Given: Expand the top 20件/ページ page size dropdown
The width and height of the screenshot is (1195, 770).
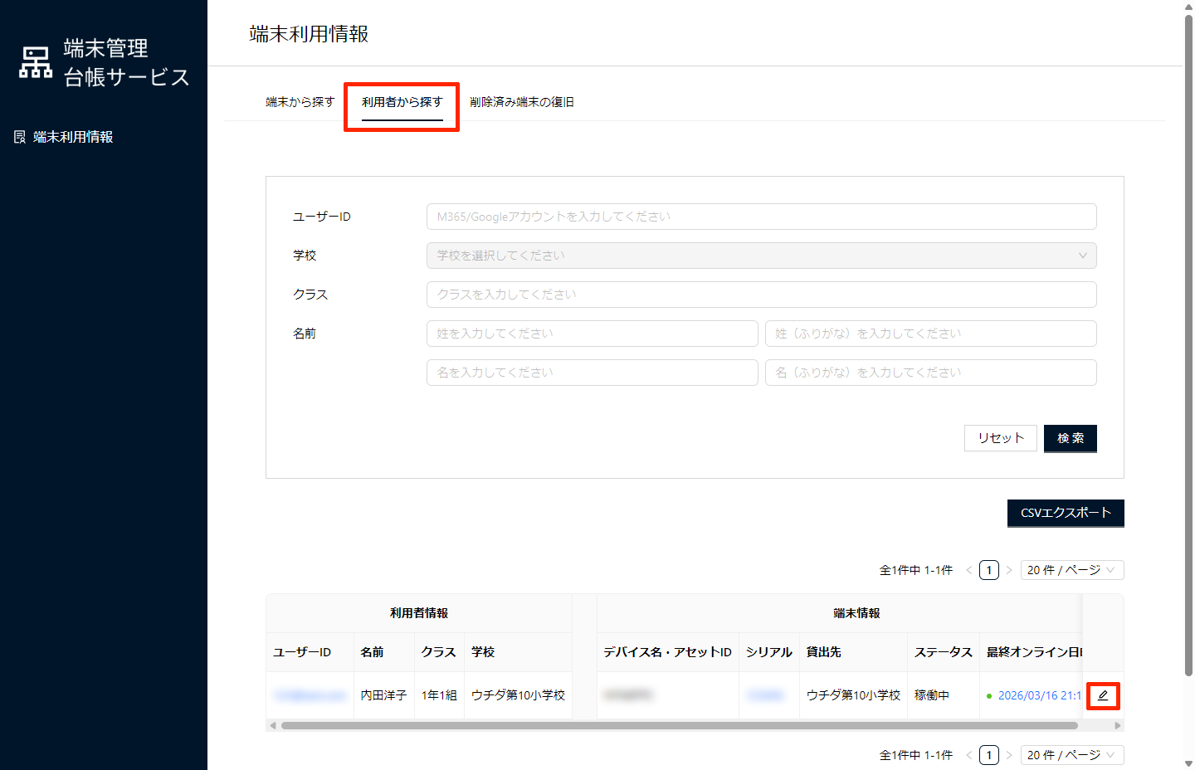Looking at the screenshot, I should pyautogui.click(x=1071, y=570).
